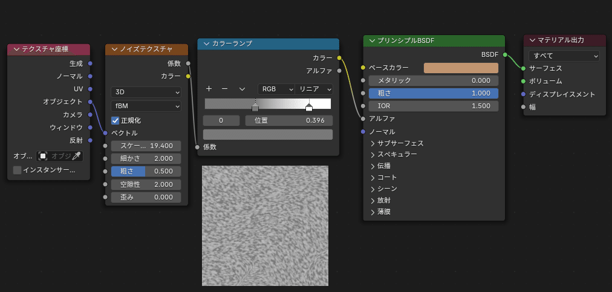The height and width of the screenshot is (292, 612).
Task: Click the 細かさ value field 2.000
Action: point(146,158)
